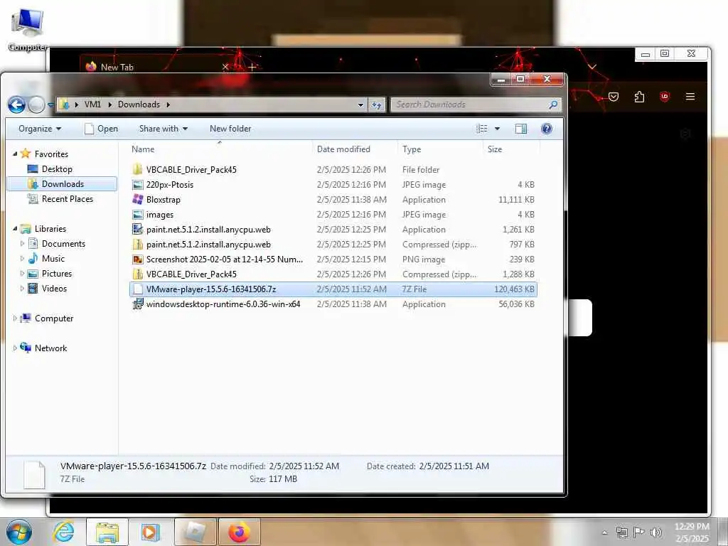Select the VBCABLE_Driver_Pack45 compressed zip icon
The height and width of the screenshot is (546, 728).
pos(137,274)
